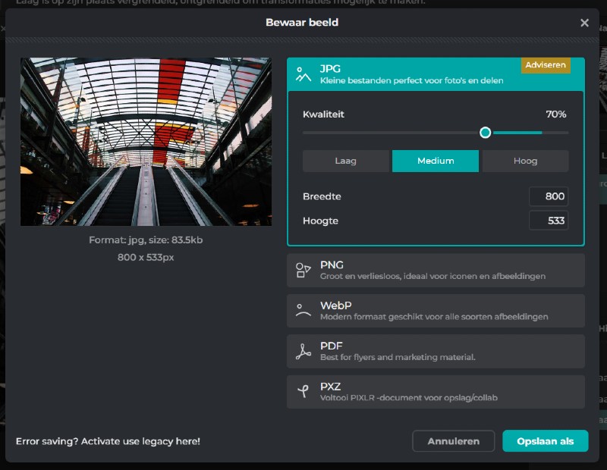
Task: Choose the PXZ document format row
Action: click(x=436, y=391)
